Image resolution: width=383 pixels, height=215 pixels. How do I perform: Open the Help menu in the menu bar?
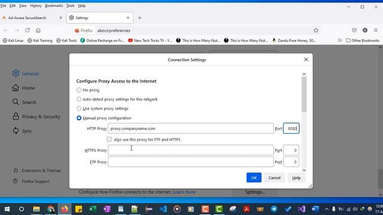(x=81, y=5)
